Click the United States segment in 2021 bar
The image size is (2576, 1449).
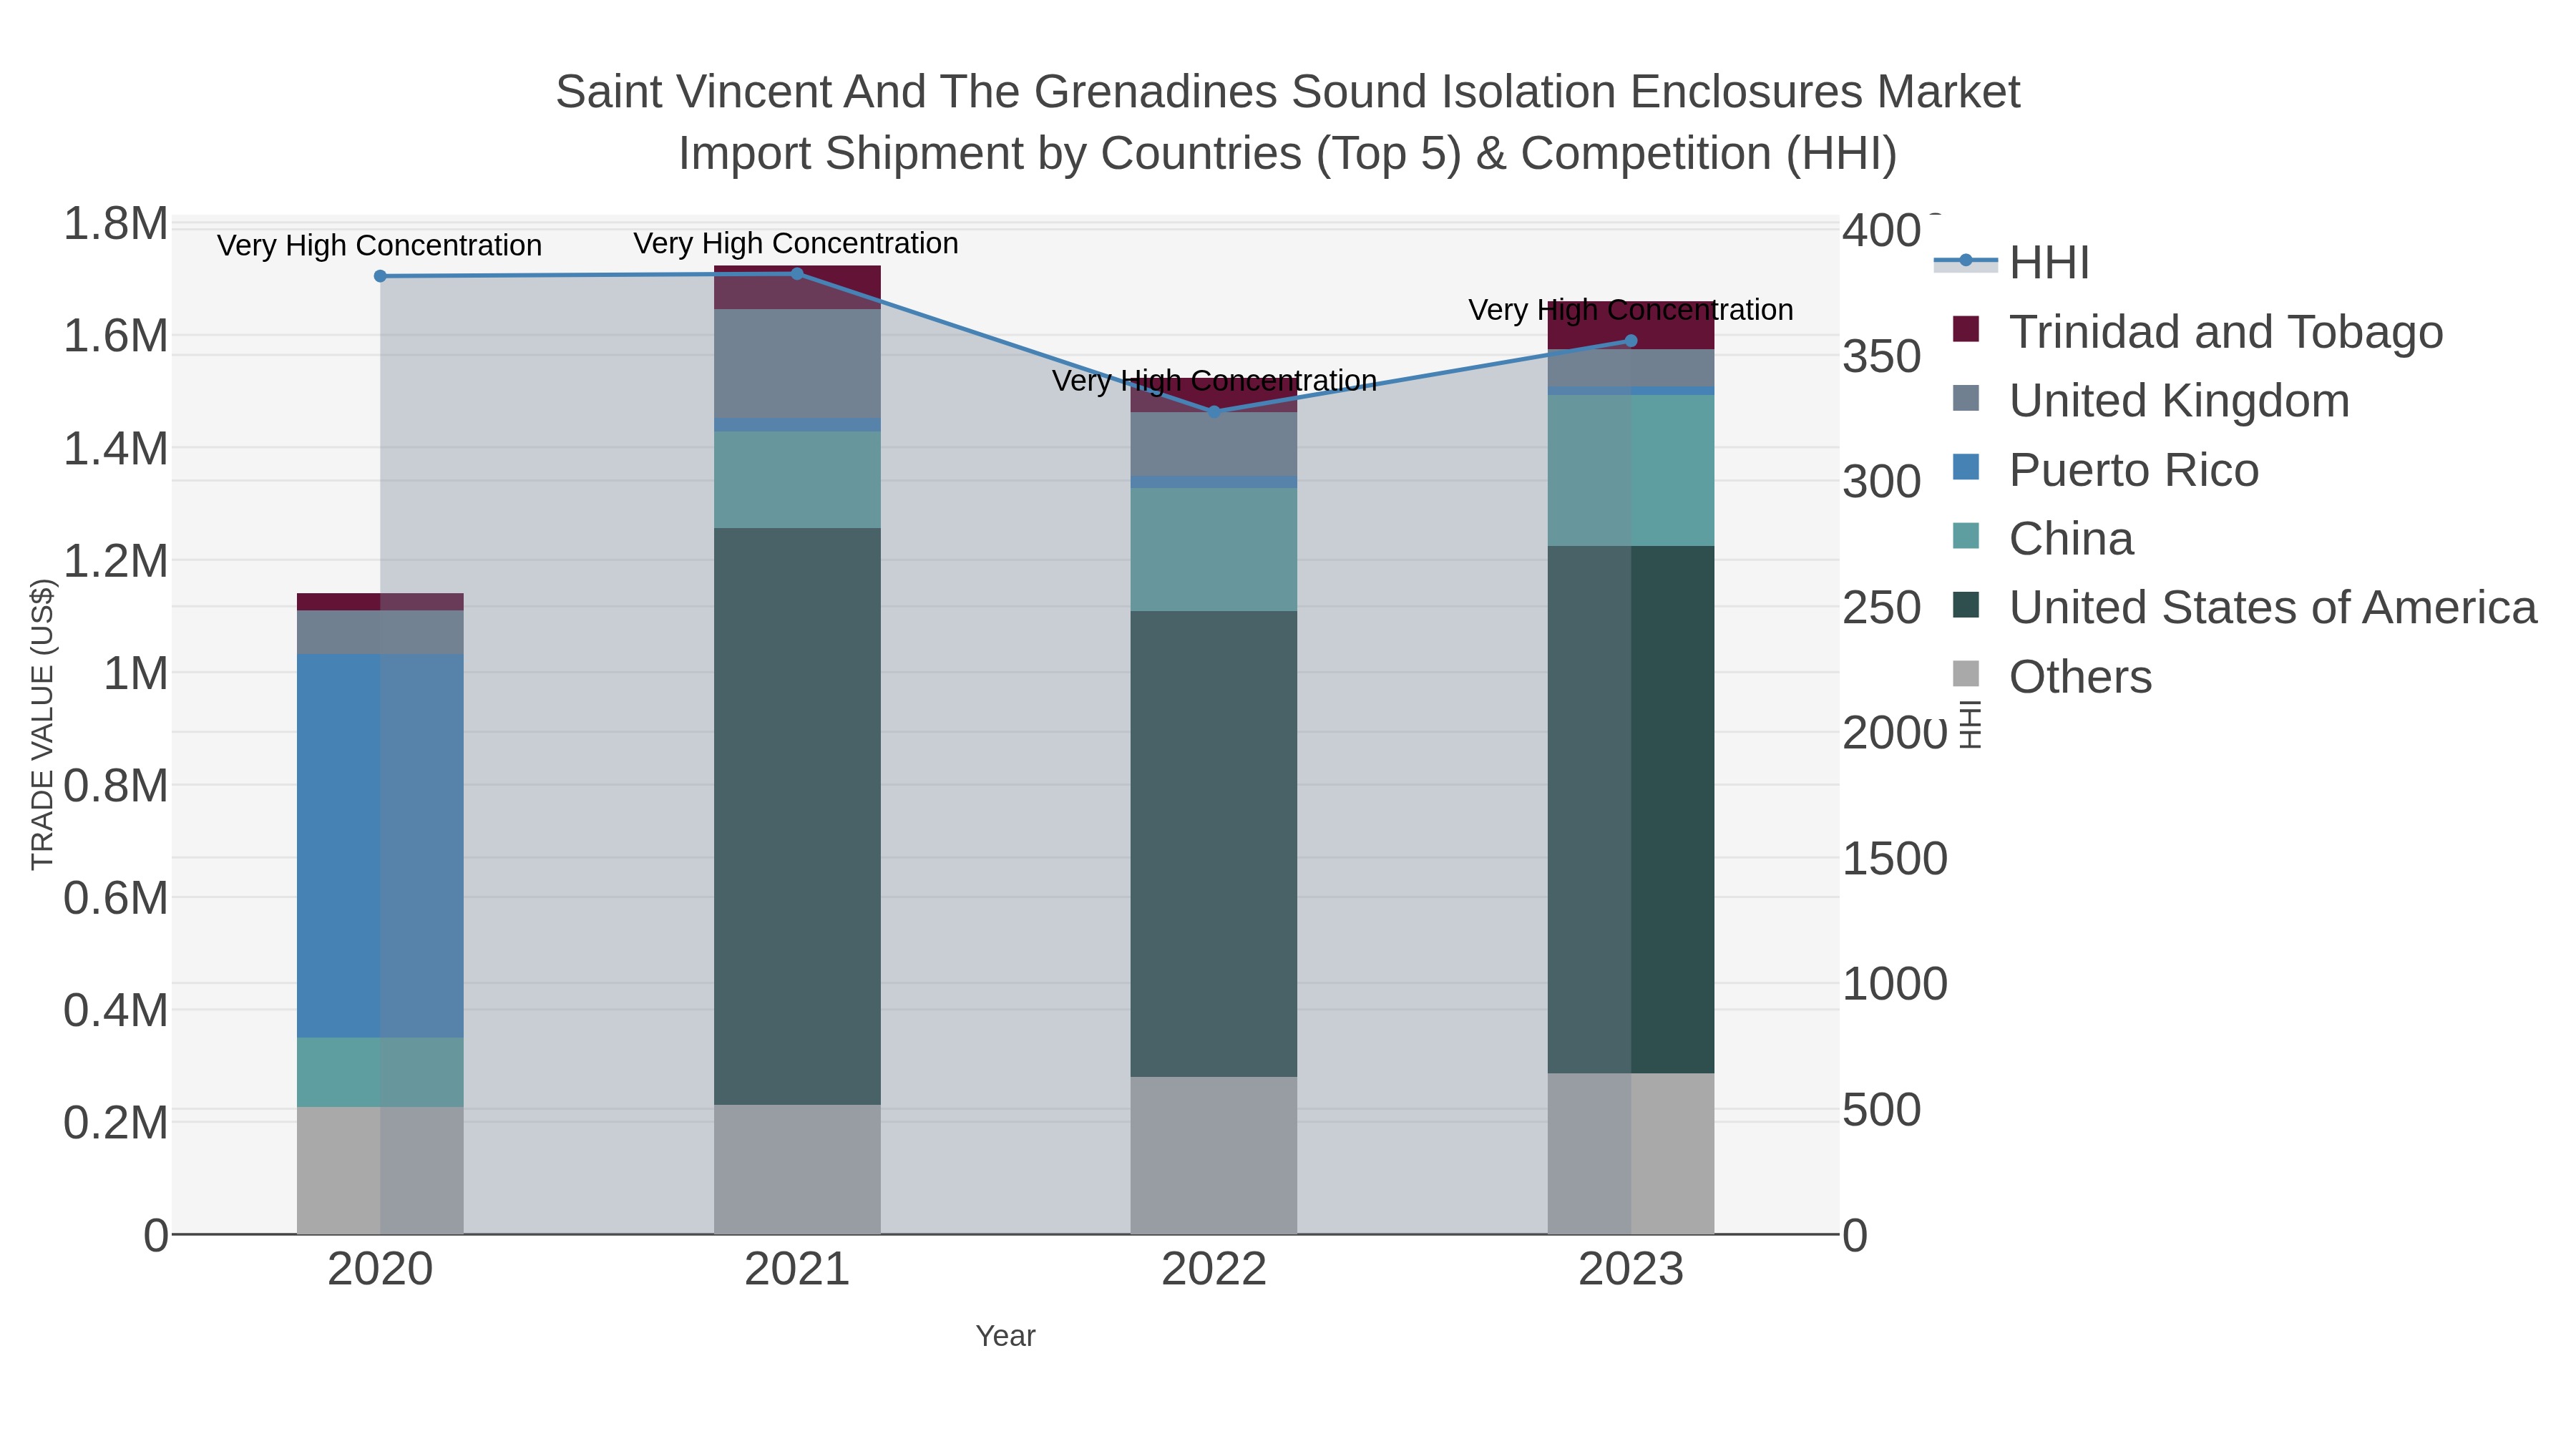pos(797,817)
